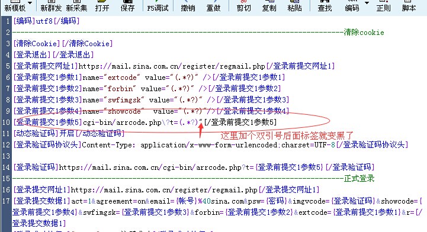Click the closing [/登录前提交1参数5] tag
The height and width of the screenshot is (232, 427).
240,123
